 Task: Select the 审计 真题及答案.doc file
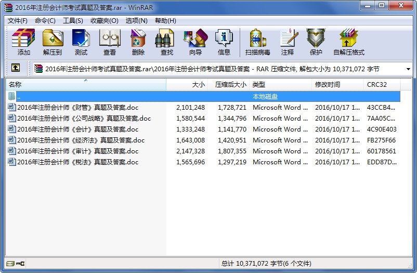tap(77, 151)
